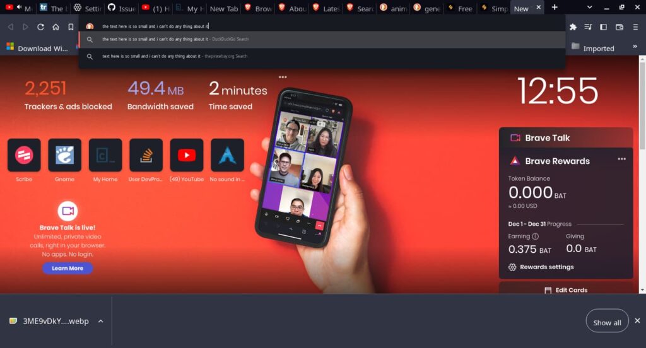Click the Edit Cards button

coord(566,290)
